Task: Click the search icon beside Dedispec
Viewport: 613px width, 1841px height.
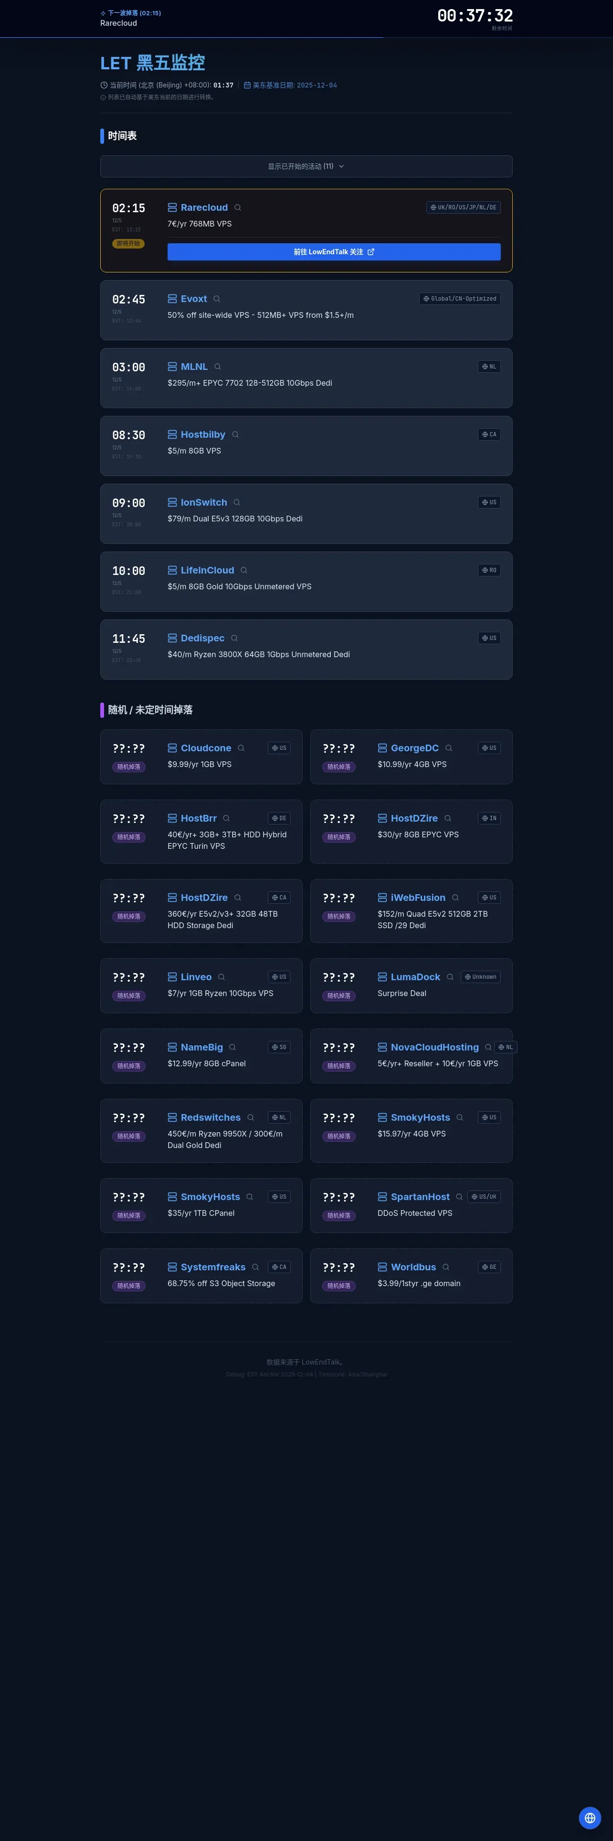Action: 235,638
